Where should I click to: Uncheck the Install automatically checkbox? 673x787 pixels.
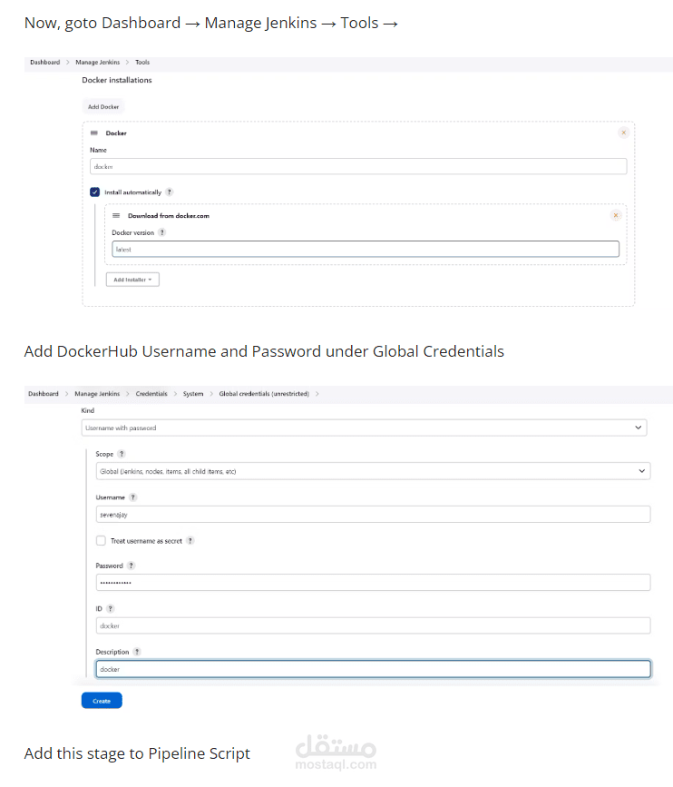pos(94,192)
